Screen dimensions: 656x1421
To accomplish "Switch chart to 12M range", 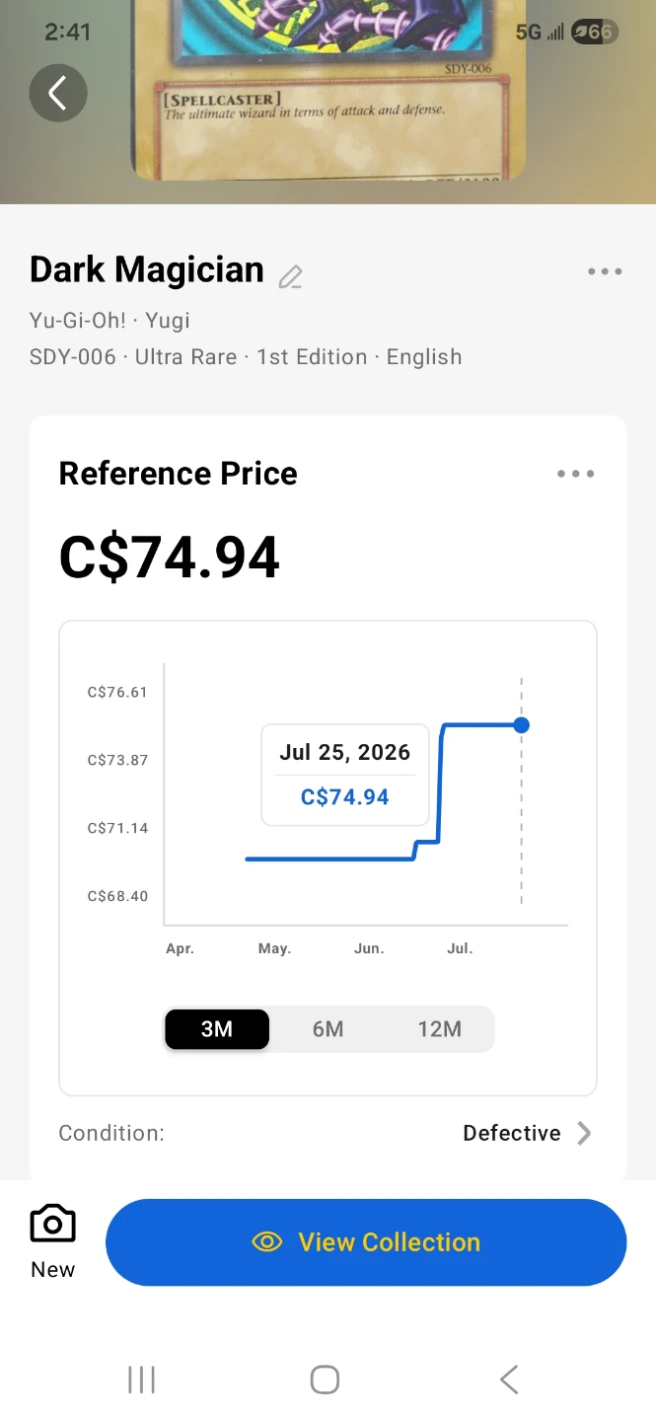I will click(439, 1029).
